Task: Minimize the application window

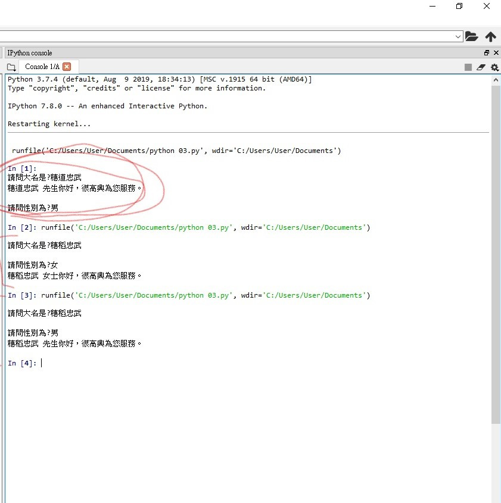Action: pos(432,6)
